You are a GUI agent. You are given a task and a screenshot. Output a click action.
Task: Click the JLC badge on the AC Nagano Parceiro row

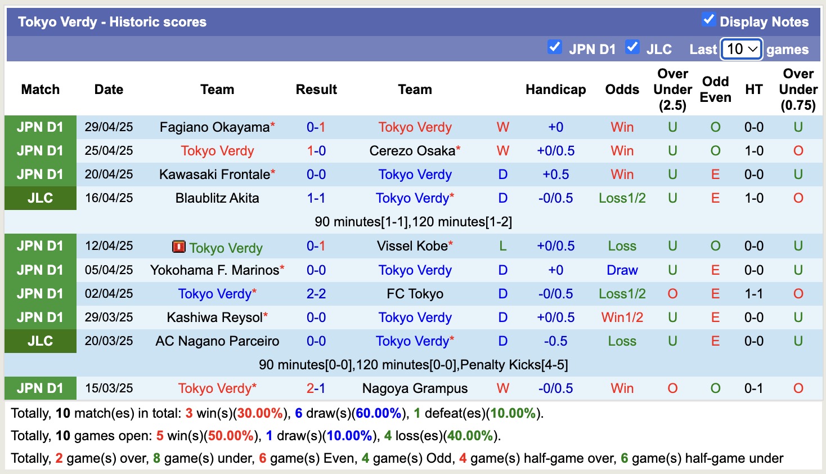[x=40, y=341]
